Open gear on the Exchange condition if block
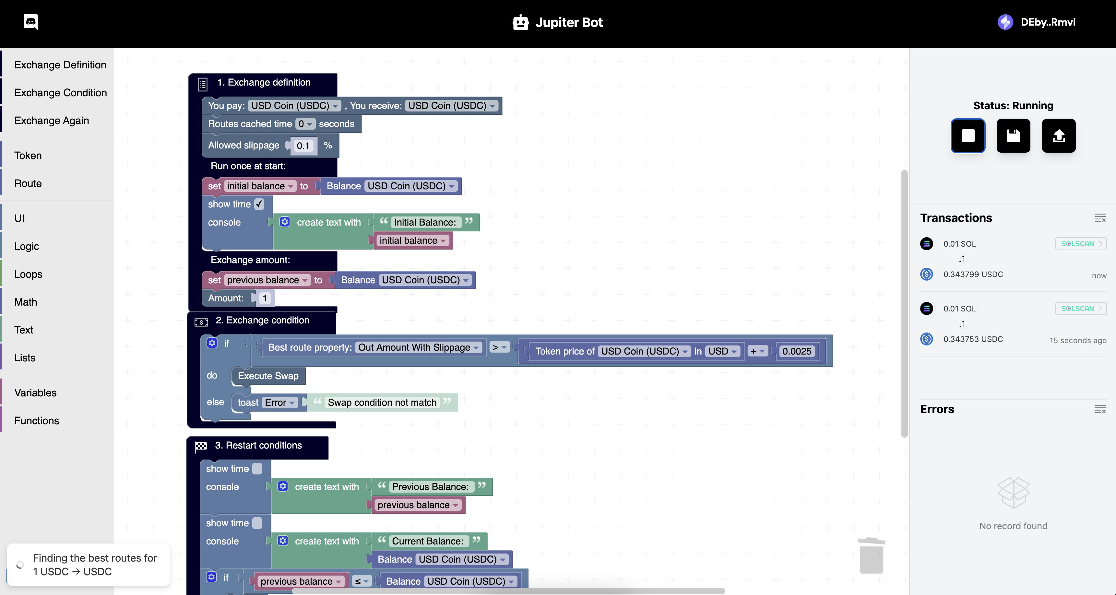 click(212, 343)
